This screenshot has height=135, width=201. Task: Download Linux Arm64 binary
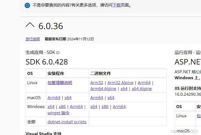pyautogui.click(x=144, y=83)
